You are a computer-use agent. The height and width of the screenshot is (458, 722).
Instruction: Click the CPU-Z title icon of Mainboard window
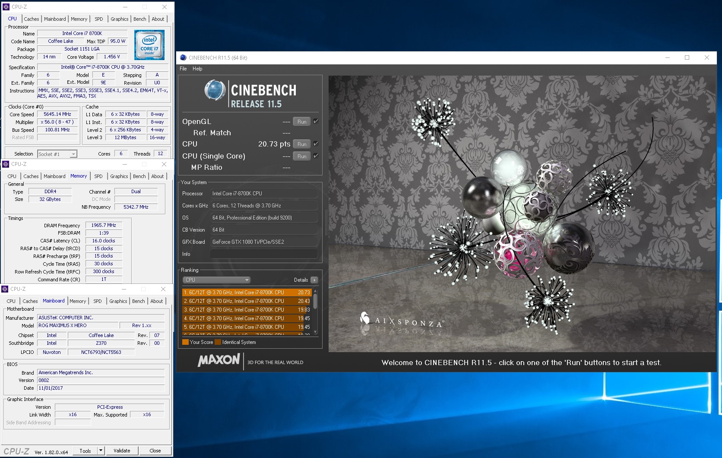coord(5,289)
